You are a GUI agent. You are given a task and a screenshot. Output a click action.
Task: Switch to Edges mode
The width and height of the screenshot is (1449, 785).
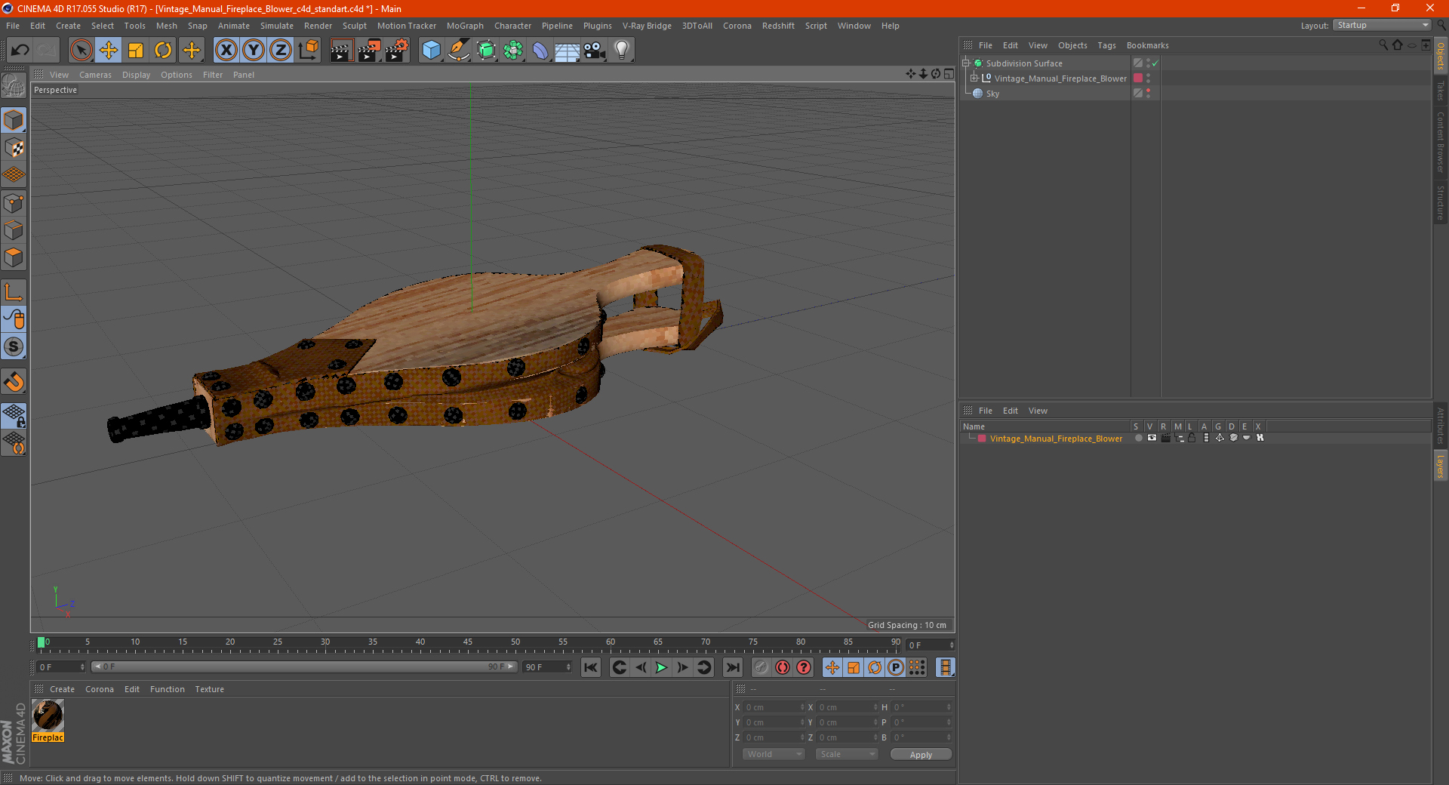[14, 230]
